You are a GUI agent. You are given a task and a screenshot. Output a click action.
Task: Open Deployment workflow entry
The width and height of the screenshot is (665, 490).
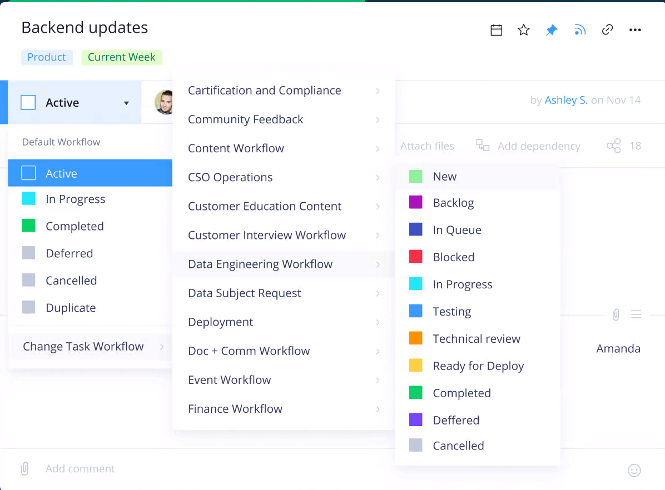(284, 322)
